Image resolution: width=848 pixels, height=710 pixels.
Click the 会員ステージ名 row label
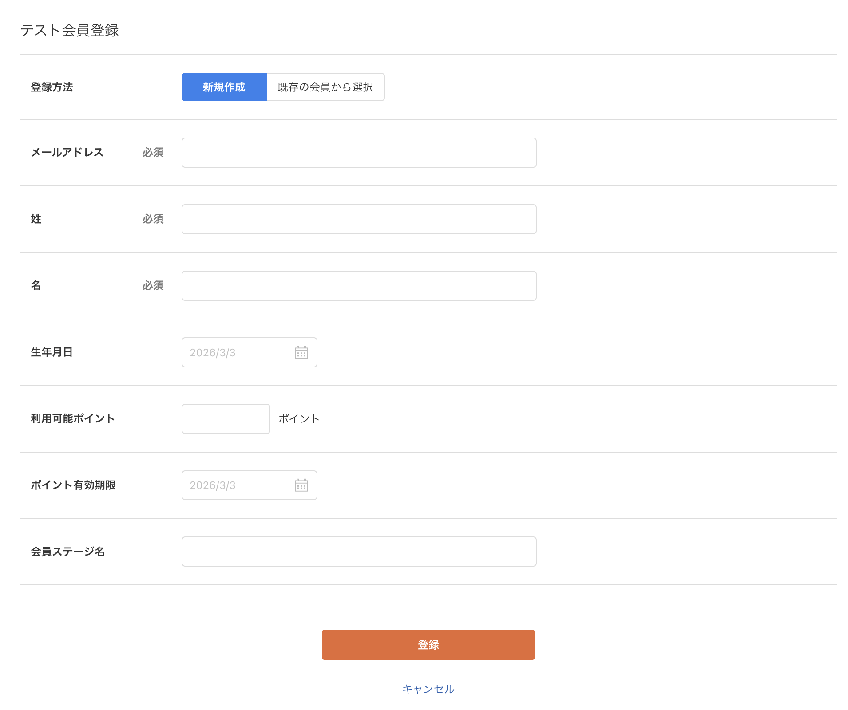pyautogui.click(x=68, y=551)
